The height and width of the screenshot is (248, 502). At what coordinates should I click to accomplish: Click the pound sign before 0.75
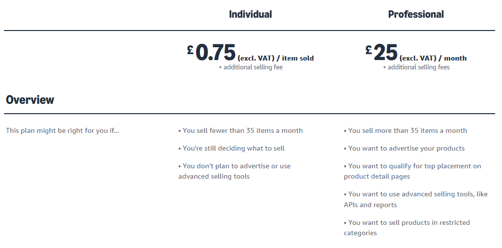190,50
